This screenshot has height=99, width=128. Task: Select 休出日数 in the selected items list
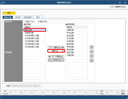[x=76, y=33]
